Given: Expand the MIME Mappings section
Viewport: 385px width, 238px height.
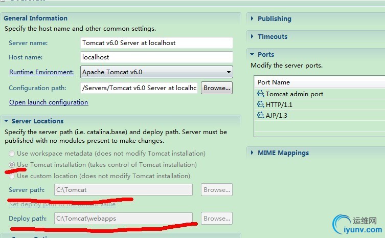Looking at the screenshot, I should click(252, 153).
